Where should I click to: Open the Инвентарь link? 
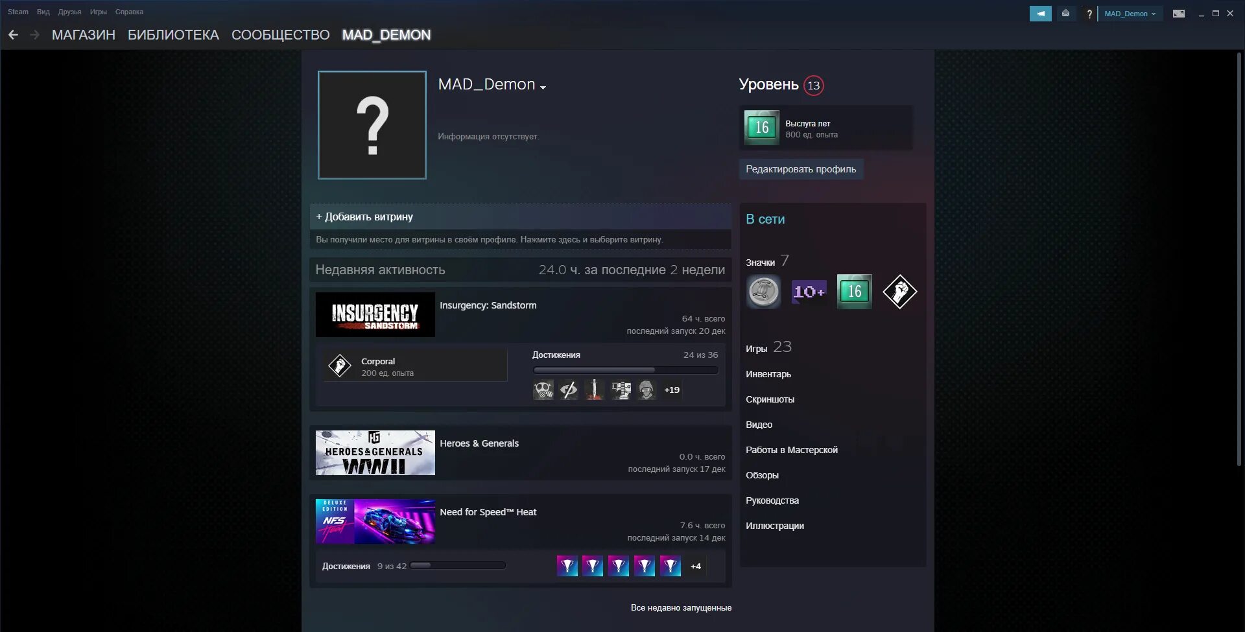point(768,374)
